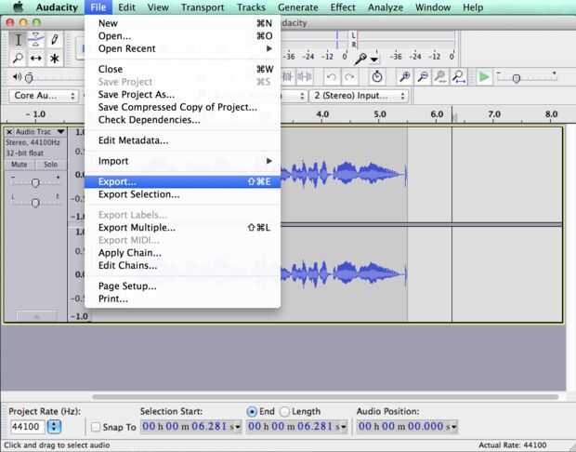Select the Draw pencil tool
This screenshot has height=452, width=576.
coord(55,39)
